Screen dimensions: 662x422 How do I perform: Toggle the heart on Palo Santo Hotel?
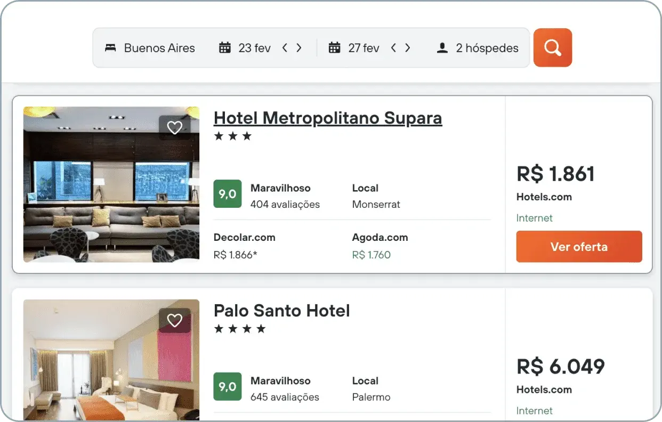pos(174,320)
